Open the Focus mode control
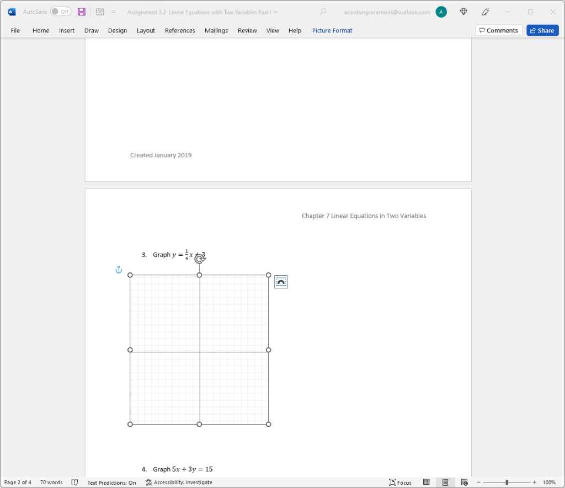The height and width of the screenshot is (488, 565). click(399, 482)
